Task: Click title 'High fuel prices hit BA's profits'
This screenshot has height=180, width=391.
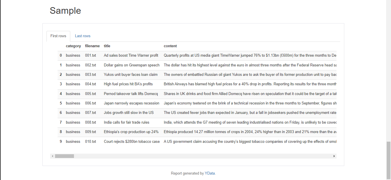Action: (x=128, y=84)
